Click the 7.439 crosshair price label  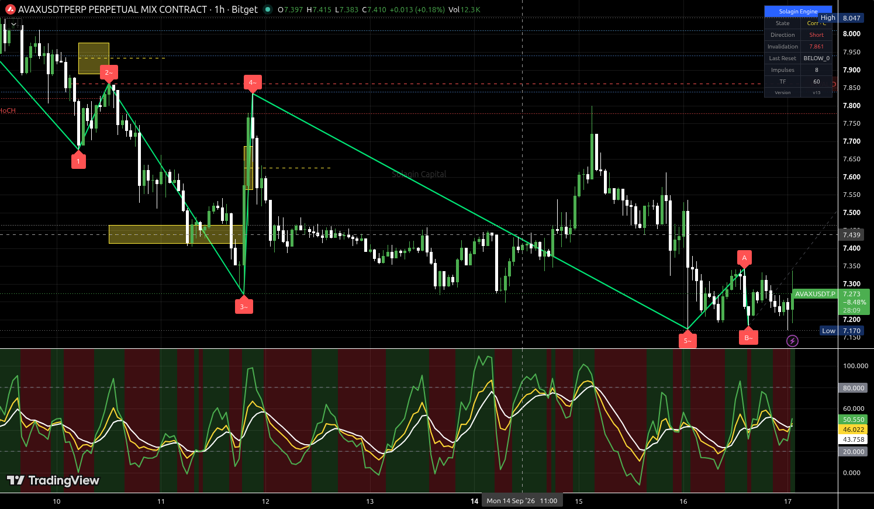pos(852,235)
